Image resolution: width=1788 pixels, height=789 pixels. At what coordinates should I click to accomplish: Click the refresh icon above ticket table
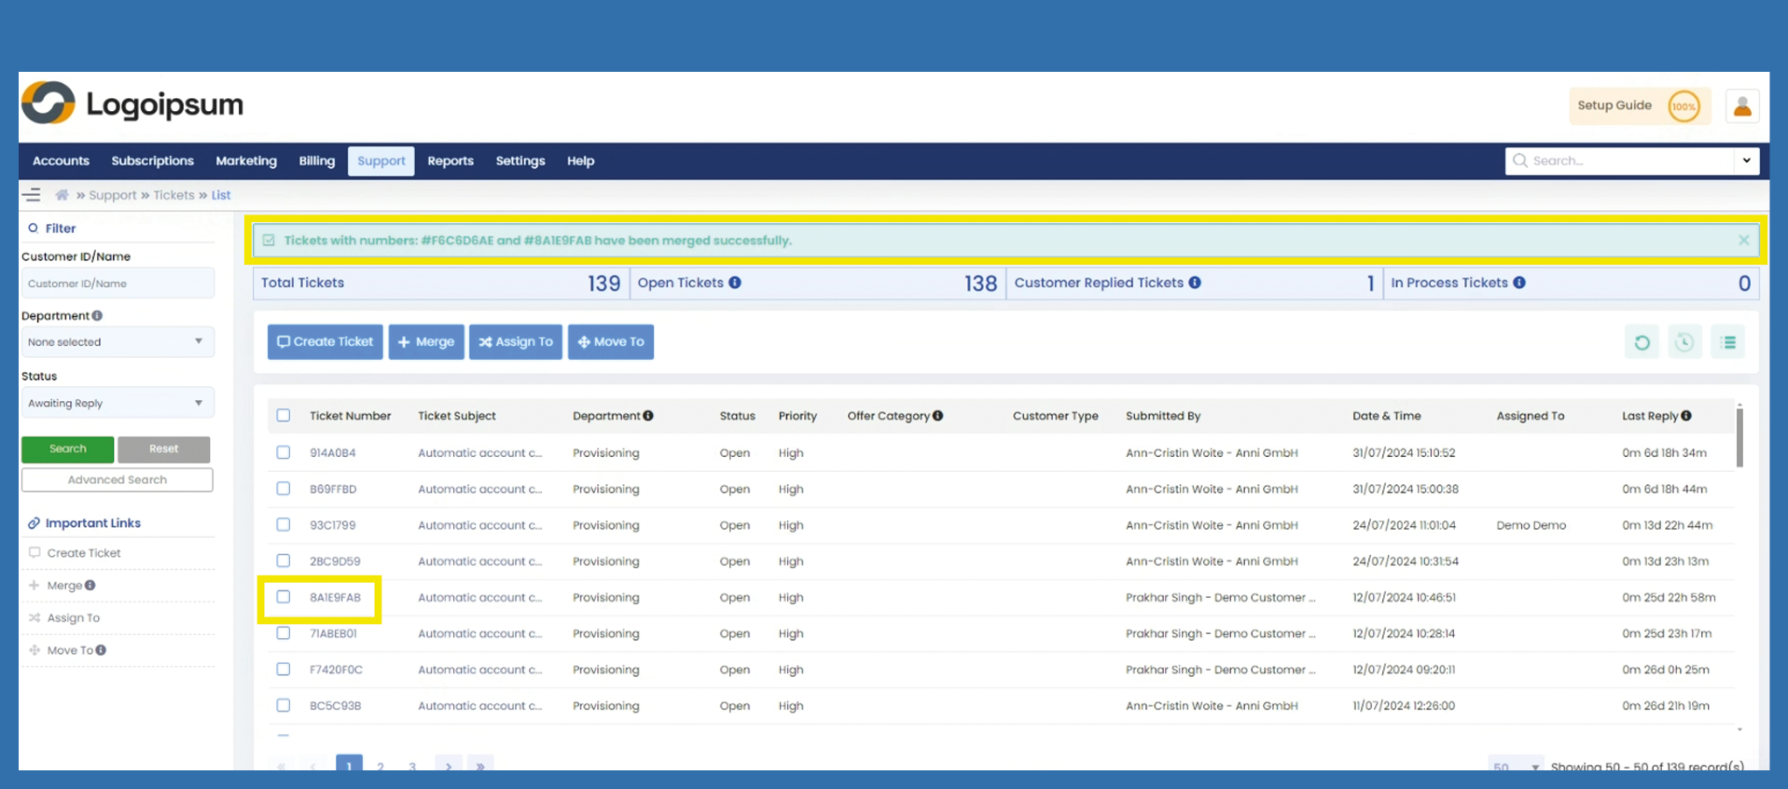coord(1642,342)
